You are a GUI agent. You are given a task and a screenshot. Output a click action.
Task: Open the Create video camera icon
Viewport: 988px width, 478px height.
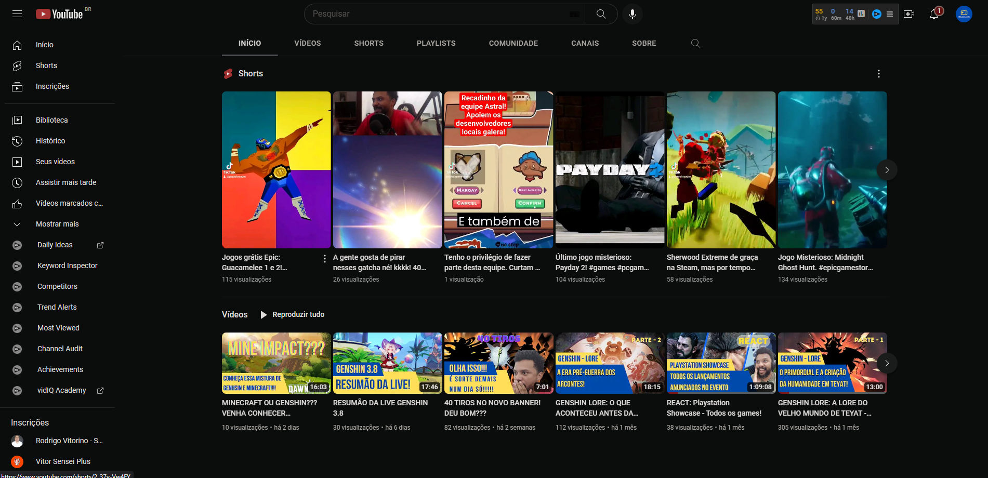coord(909,14)
